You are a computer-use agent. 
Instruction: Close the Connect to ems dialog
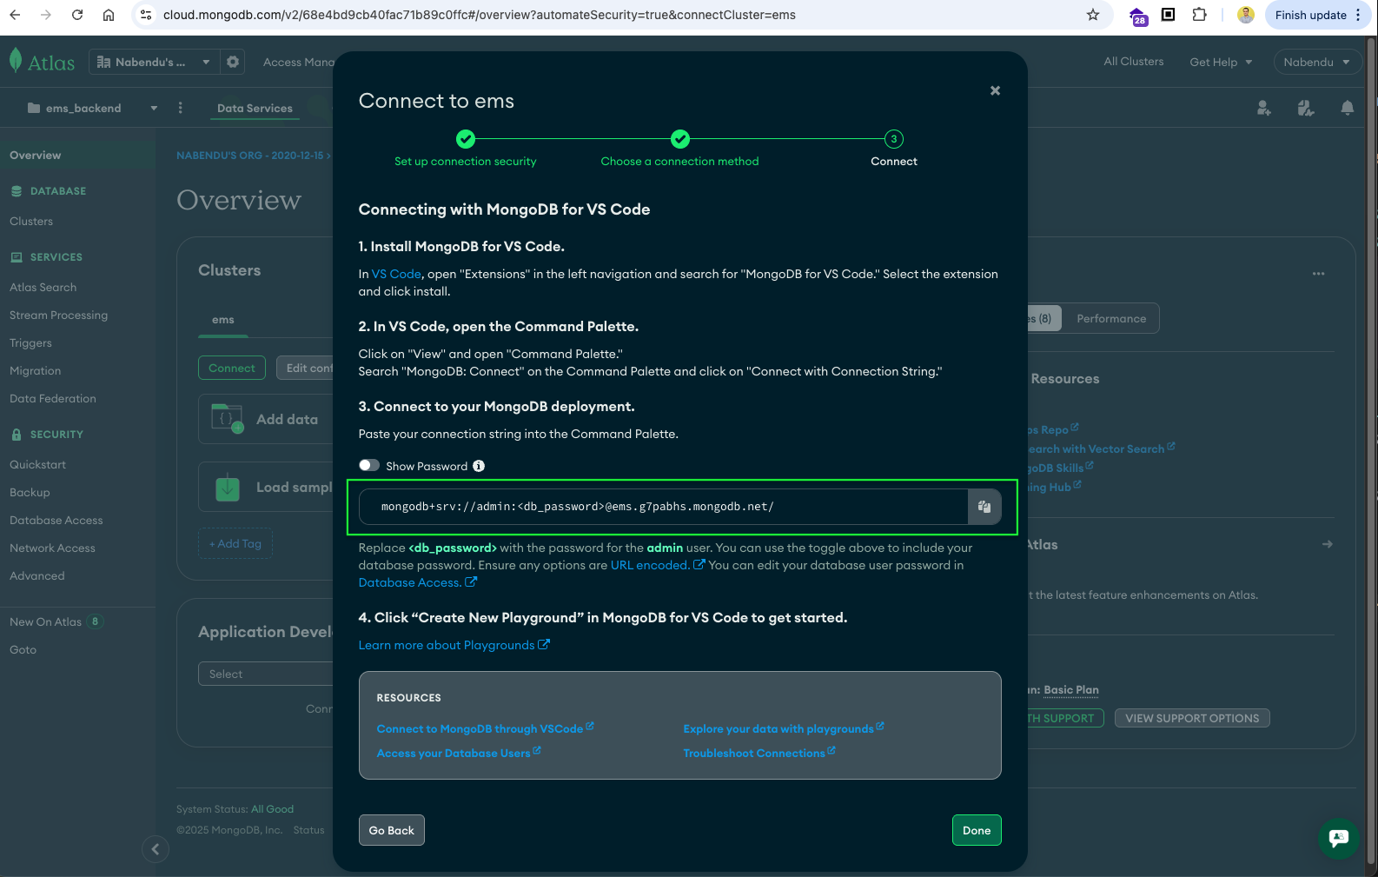coord(995,90)
